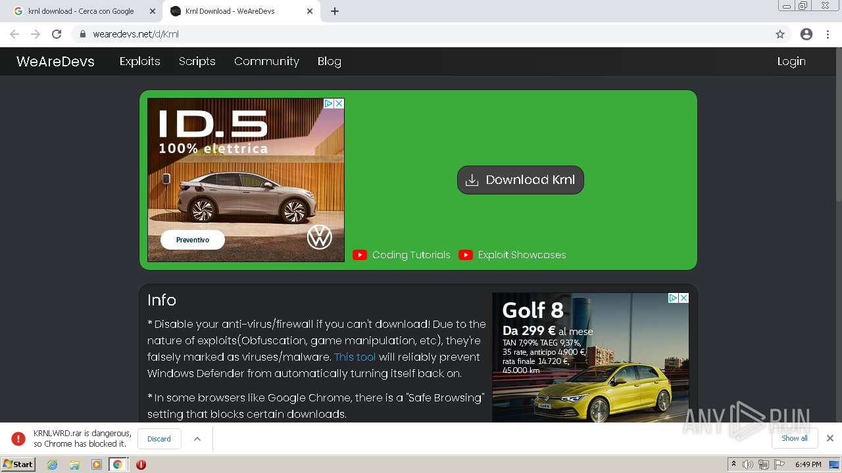This screenshot has width=842, height=473.
Task: Open the Community menu item
Action: tap(266, 61)
